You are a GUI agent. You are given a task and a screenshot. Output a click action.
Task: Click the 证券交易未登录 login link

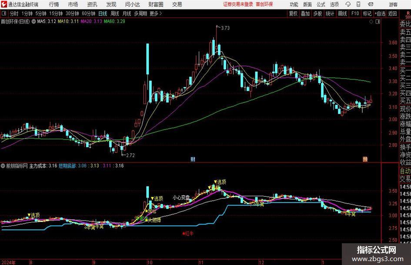click(238, 4)
